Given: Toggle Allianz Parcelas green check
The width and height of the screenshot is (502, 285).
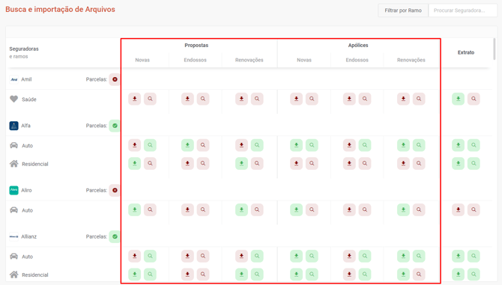Looking at the screenshot, I should pyautogui.click(x=115, y=236).
